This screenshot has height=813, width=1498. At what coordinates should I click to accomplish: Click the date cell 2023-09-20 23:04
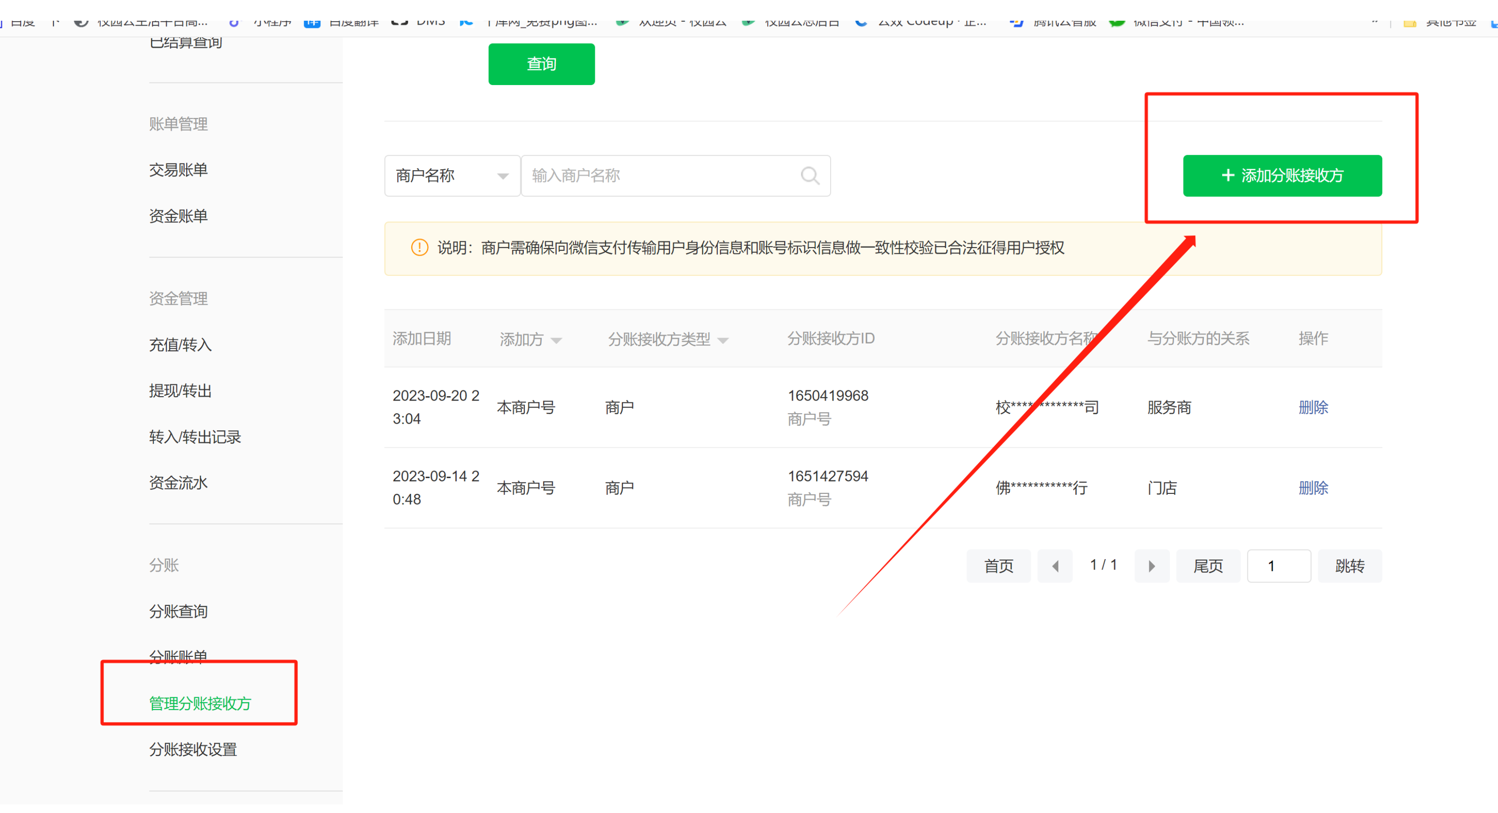point(436,407)
